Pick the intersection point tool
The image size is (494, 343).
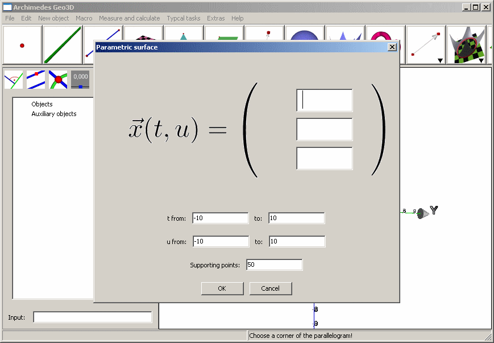58,80
